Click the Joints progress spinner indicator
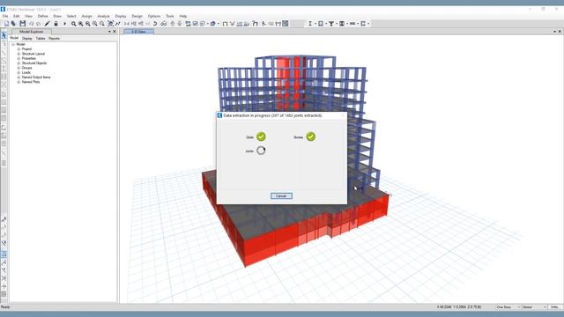This screenshot has width=564, height=317. [x=261, y=151]
